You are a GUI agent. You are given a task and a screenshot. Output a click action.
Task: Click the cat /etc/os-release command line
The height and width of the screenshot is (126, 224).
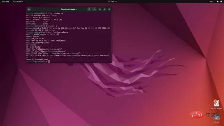(x=47, y=32)
